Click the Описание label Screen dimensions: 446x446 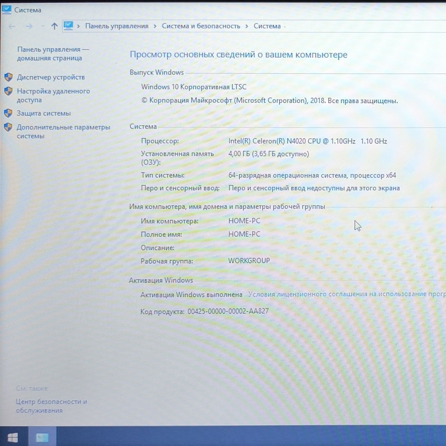[157, 248]
